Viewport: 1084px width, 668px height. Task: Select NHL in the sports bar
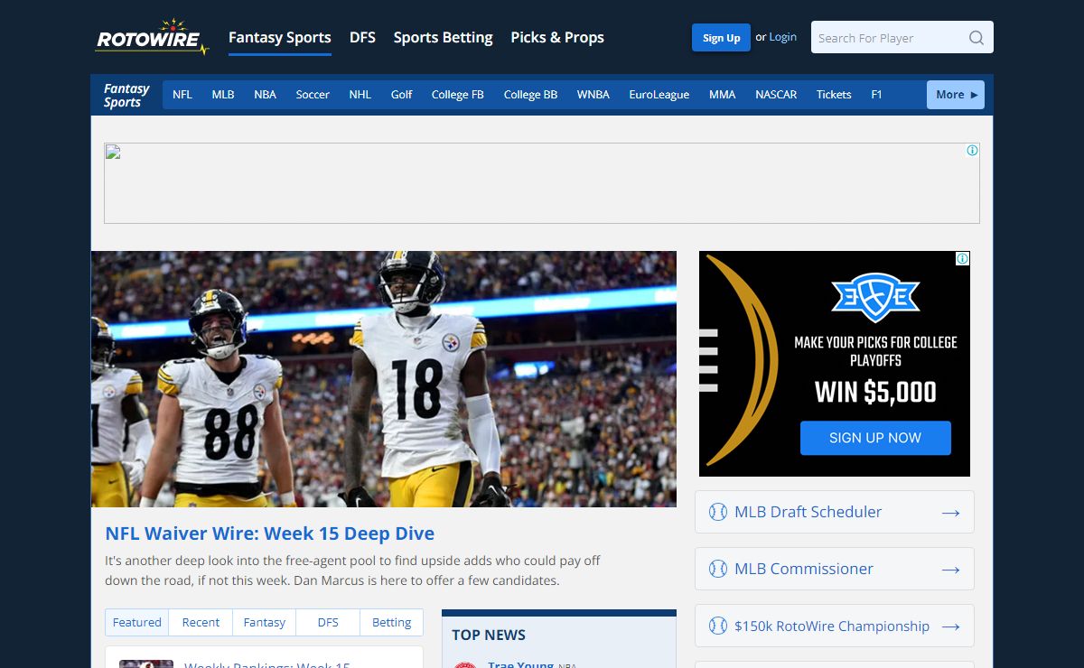point(360,95)
